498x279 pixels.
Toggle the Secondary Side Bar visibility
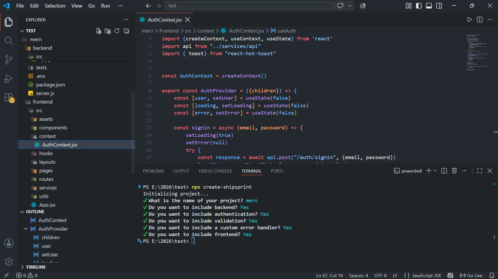439,6
